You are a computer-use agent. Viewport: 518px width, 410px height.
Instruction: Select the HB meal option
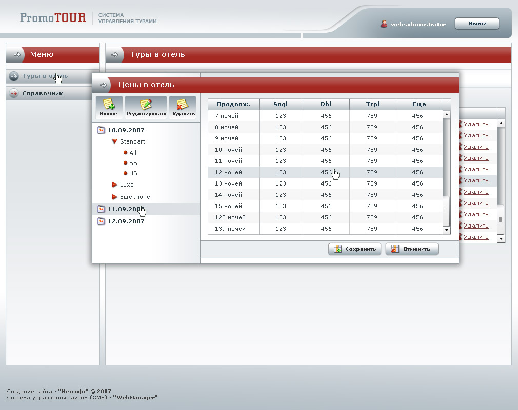[x=133, y=173]
